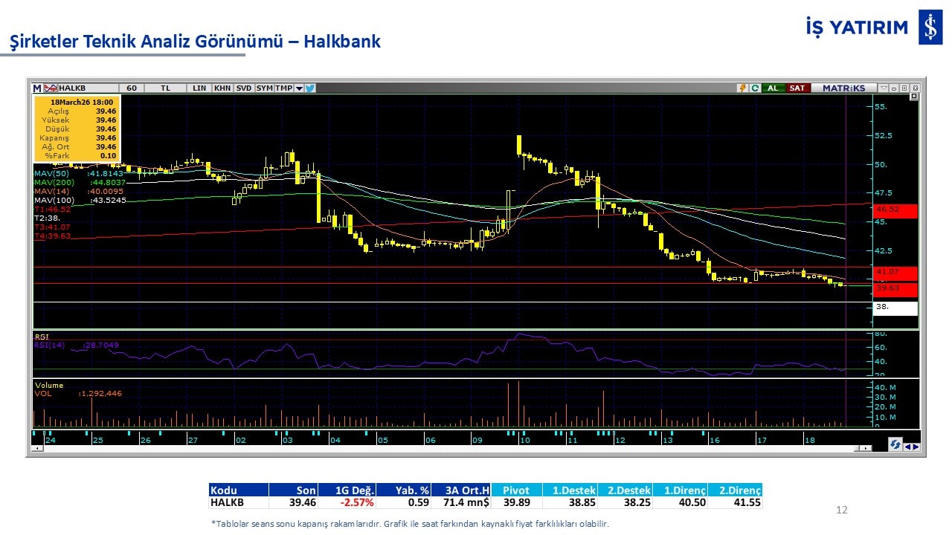Viewport: 952px width, 535px height.
Task: Select the TMP toolbar item
Action: tap(283, 88)
